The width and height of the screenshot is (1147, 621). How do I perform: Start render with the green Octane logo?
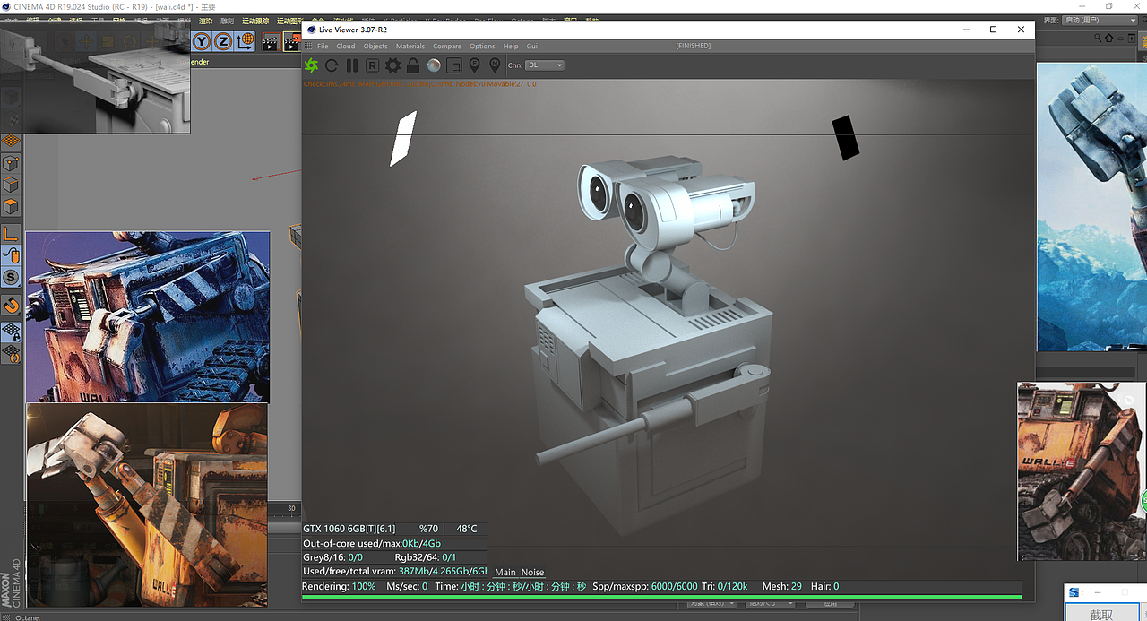click(311, 65)
